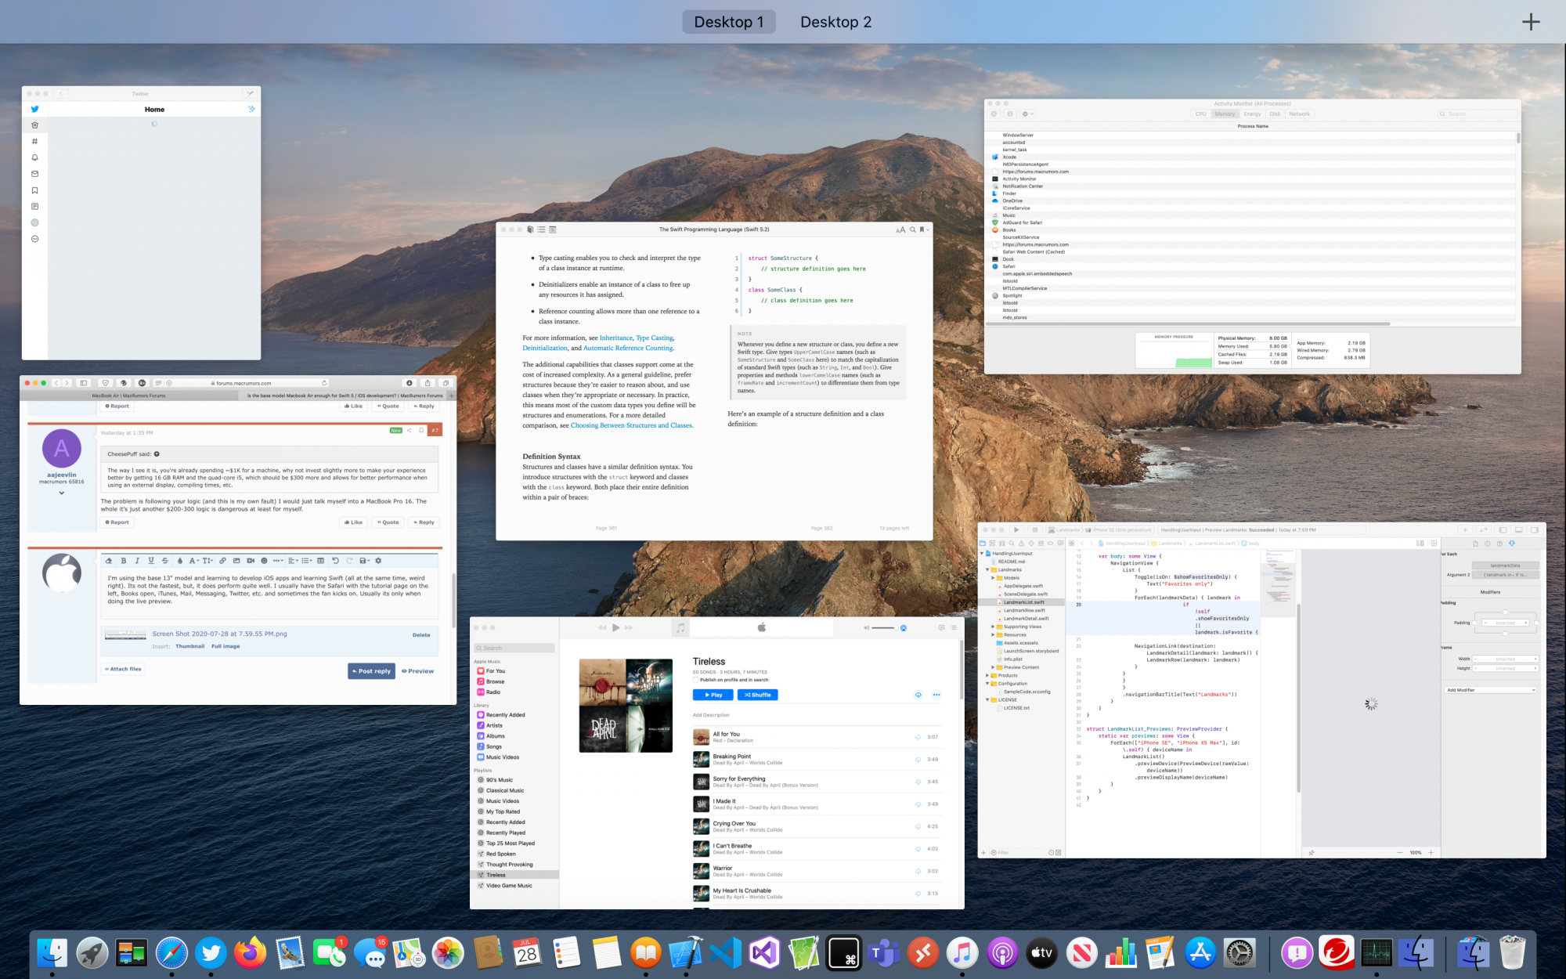Screen dimensions: 1566x979
Task: Toggle italic formatting in reply editor
Action: [137, 561]
